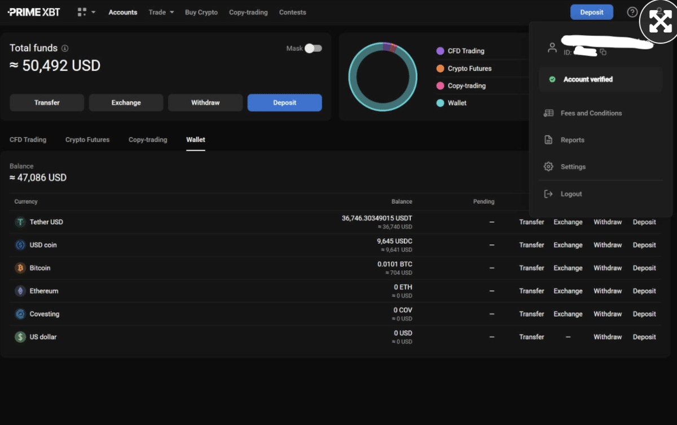Screen dimensions: 677x425
Task: Click the Wallet teal legend swatch
Action: (x=440, y=103)
